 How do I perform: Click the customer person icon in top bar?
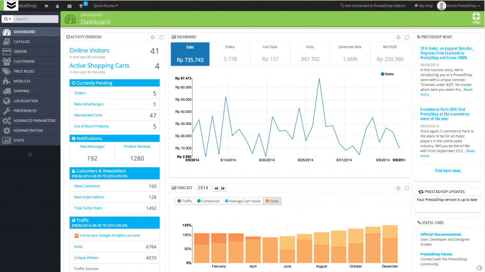pyautogui.click(x=57, y=6)
